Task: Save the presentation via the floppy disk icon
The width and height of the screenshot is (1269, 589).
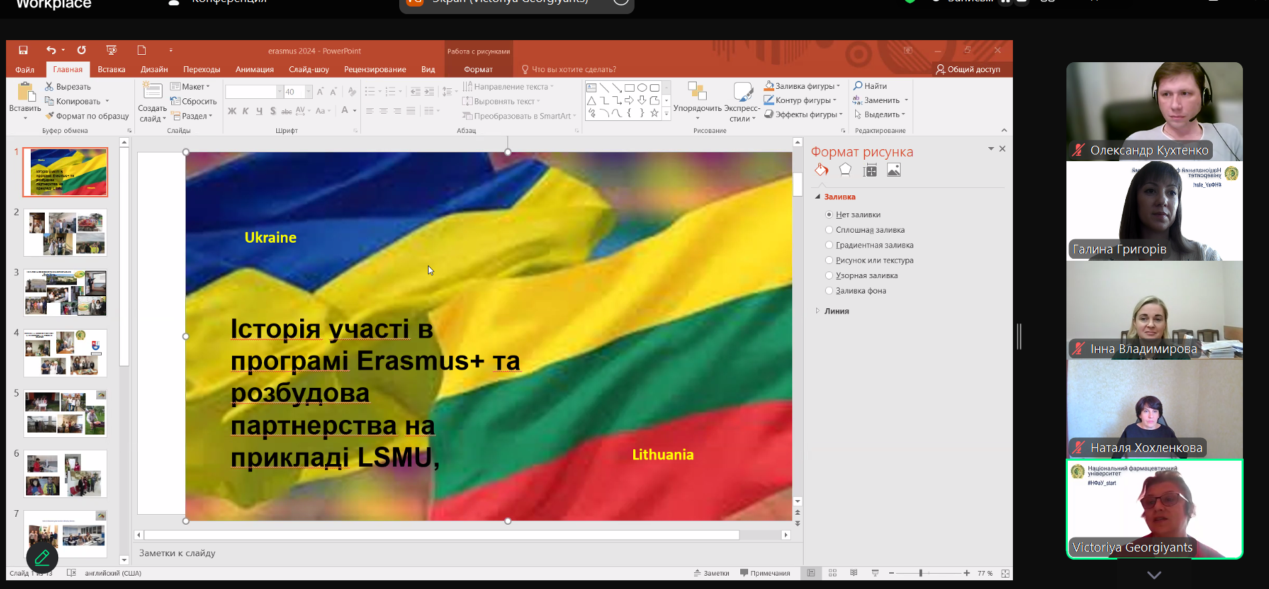Action: 23,50
